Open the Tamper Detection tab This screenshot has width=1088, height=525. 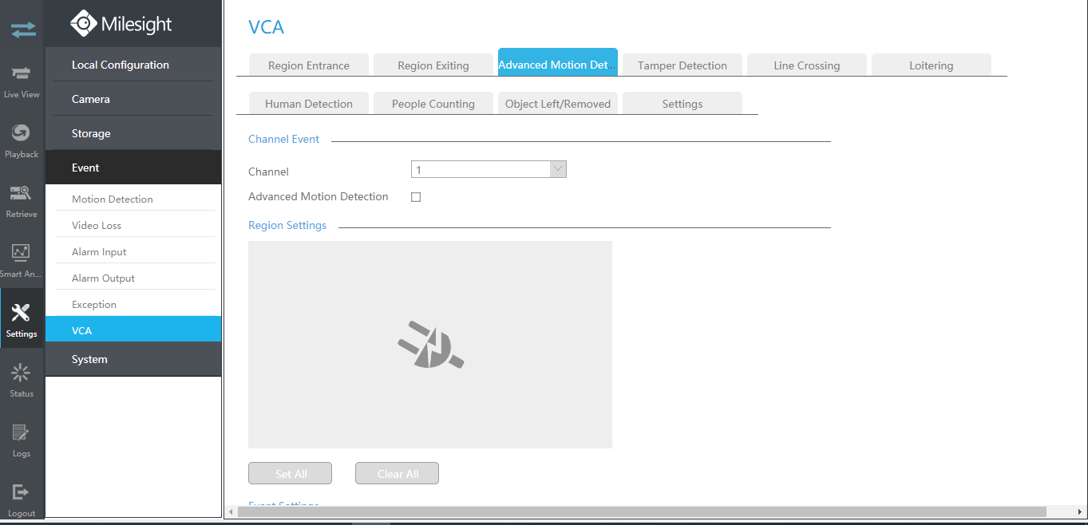coord(682,65)
